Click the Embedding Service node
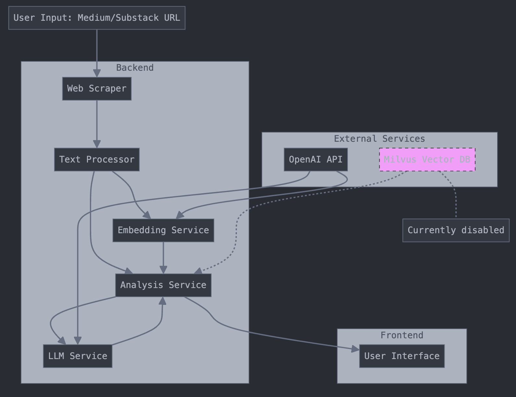Screen dimensions: 516x397 click(x=163, y=230)
